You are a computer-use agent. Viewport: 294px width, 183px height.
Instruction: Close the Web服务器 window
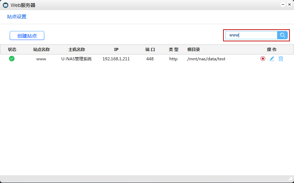[x=289, y=5]
